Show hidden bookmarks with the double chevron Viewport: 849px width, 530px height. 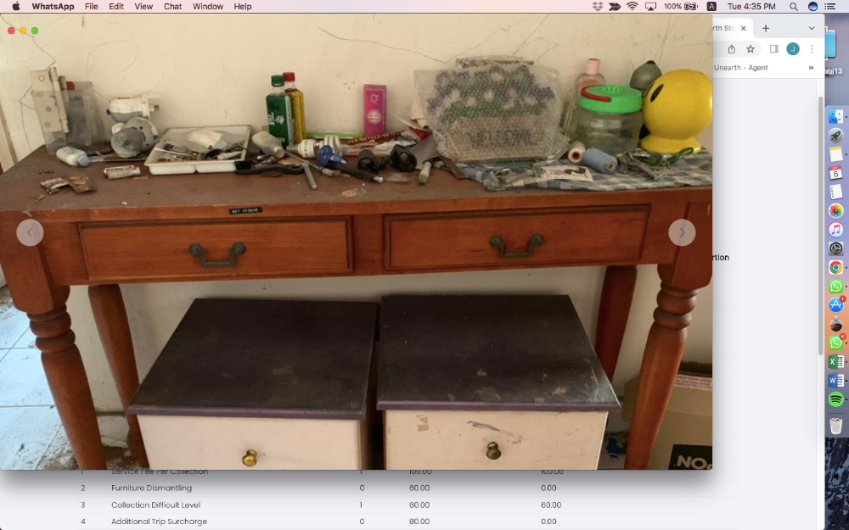[x=811, y=68]
